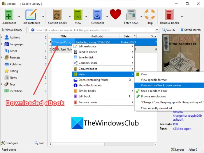The image size is (204, 153).
Task: Click the Charge It book cover thumbnail
Action: coord(181,53)
